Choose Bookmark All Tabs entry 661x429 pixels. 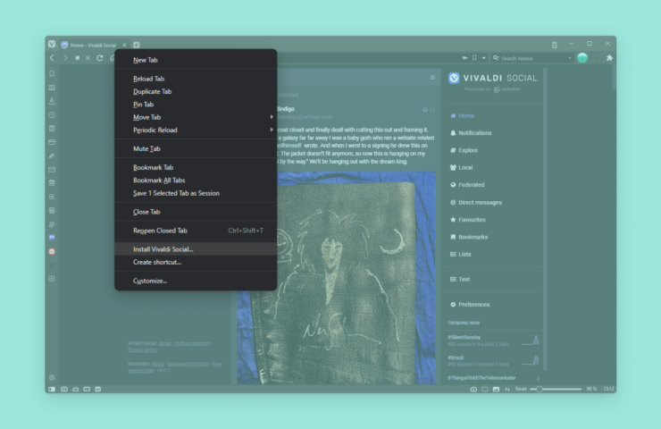tap(196, 181)
